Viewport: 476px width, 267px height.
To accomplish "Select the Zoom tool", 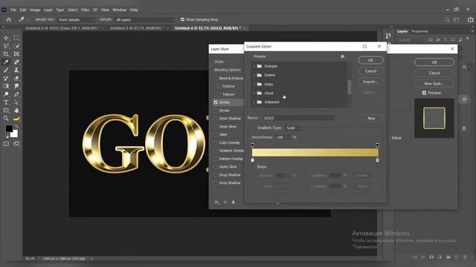I will [x=6, y=119].
